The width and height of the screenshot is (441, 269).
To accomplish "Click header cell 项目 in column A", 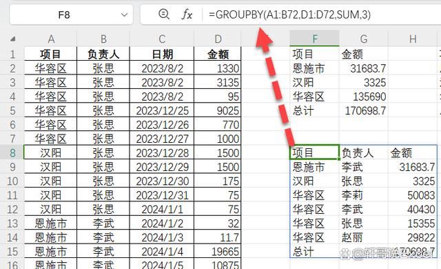I will [x=50, y=54].
